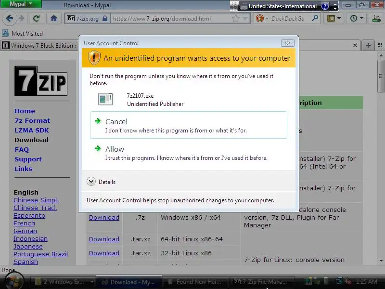Click the browser Back arrow button
Screen dimensions: 385x289
(10, 18)
